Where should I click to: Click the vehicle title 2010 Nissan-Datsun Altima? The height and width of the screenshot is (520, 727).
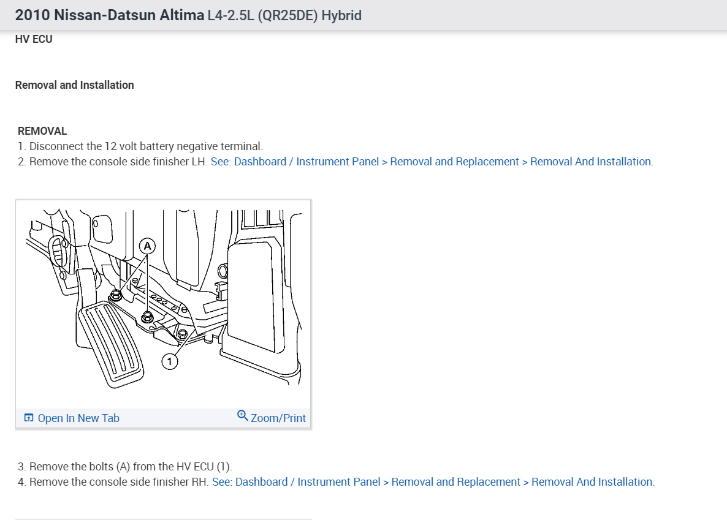(110, 15)
